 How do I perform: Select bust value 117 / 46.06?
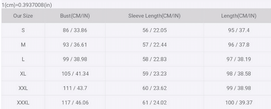tap(75, 103)
